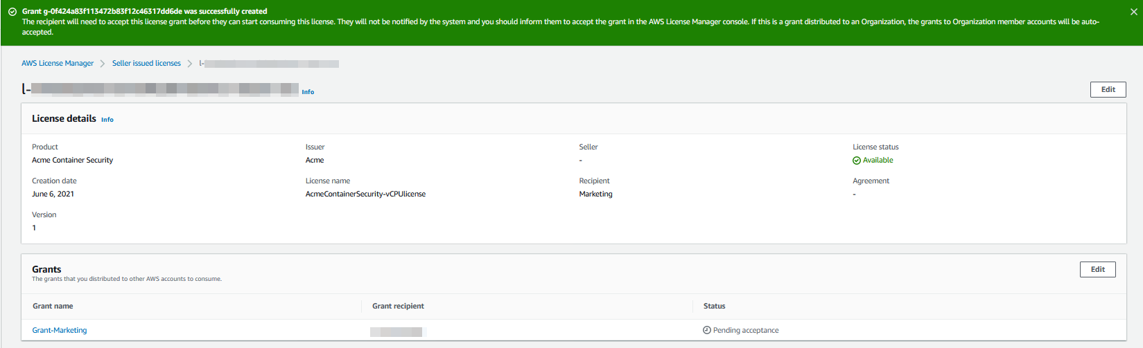Screen dimensions: 1143x348
Task: Click Info link beside license ID heading
Action: pos(308,92)
